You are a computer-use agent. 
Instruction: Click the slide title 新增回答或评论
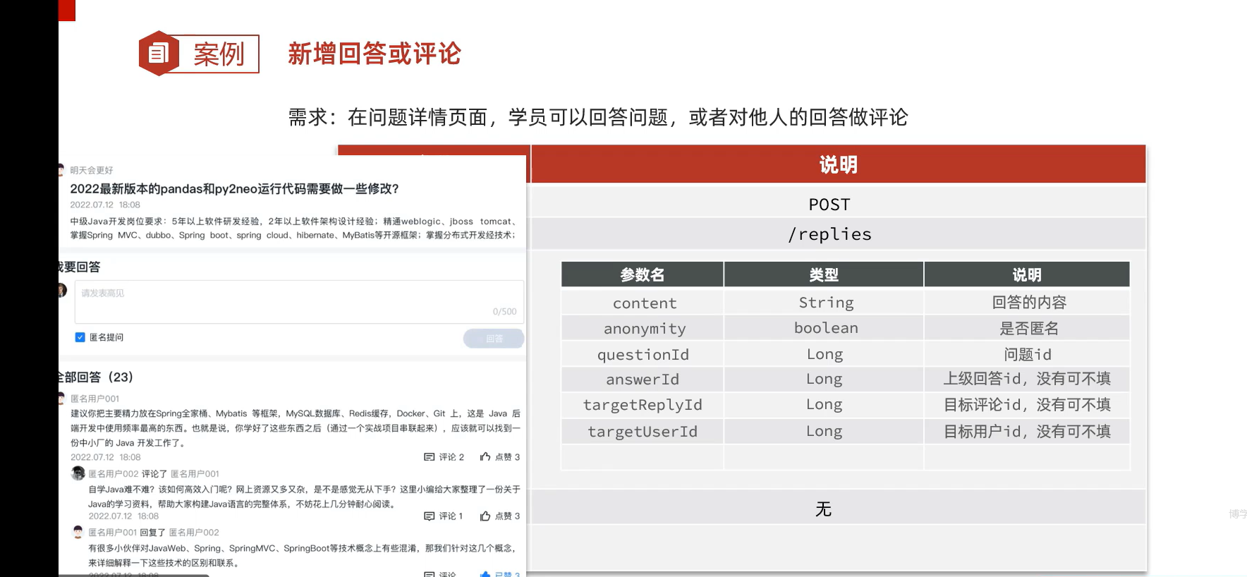click(x=375, y=54)
